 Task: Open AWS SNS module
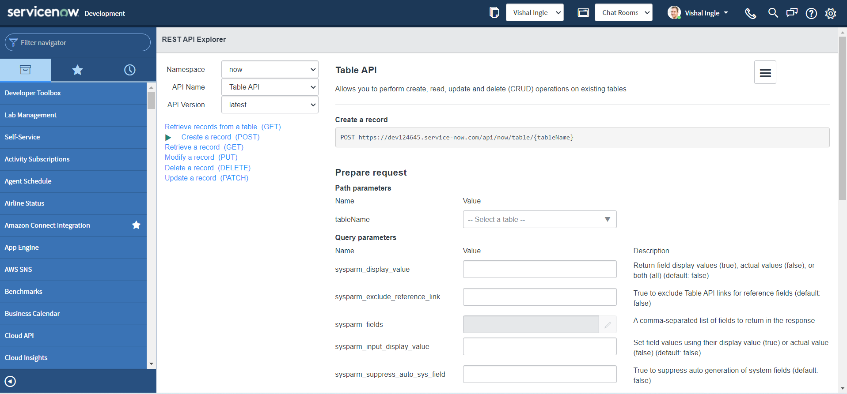tap(73, 270)
